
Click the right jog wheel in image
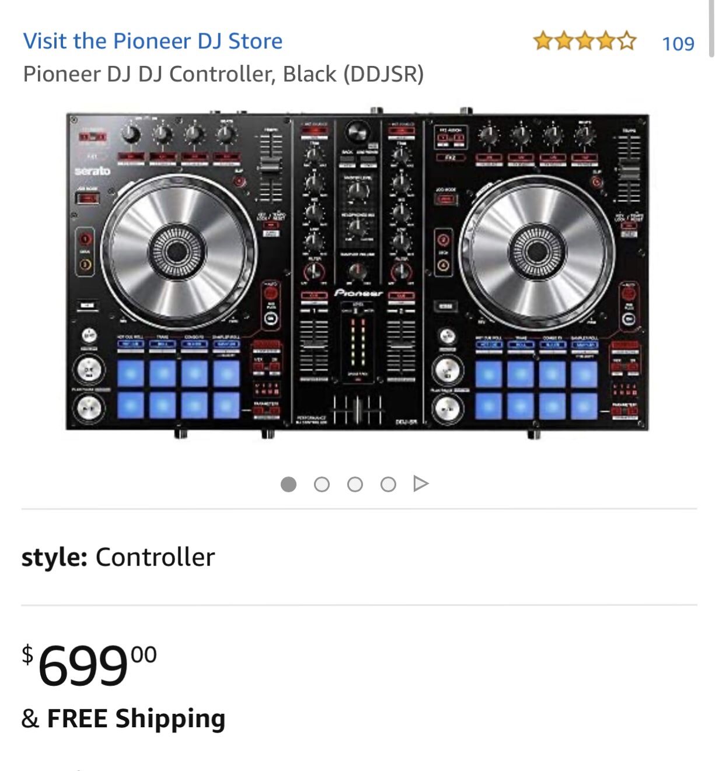tap(536, 252)
